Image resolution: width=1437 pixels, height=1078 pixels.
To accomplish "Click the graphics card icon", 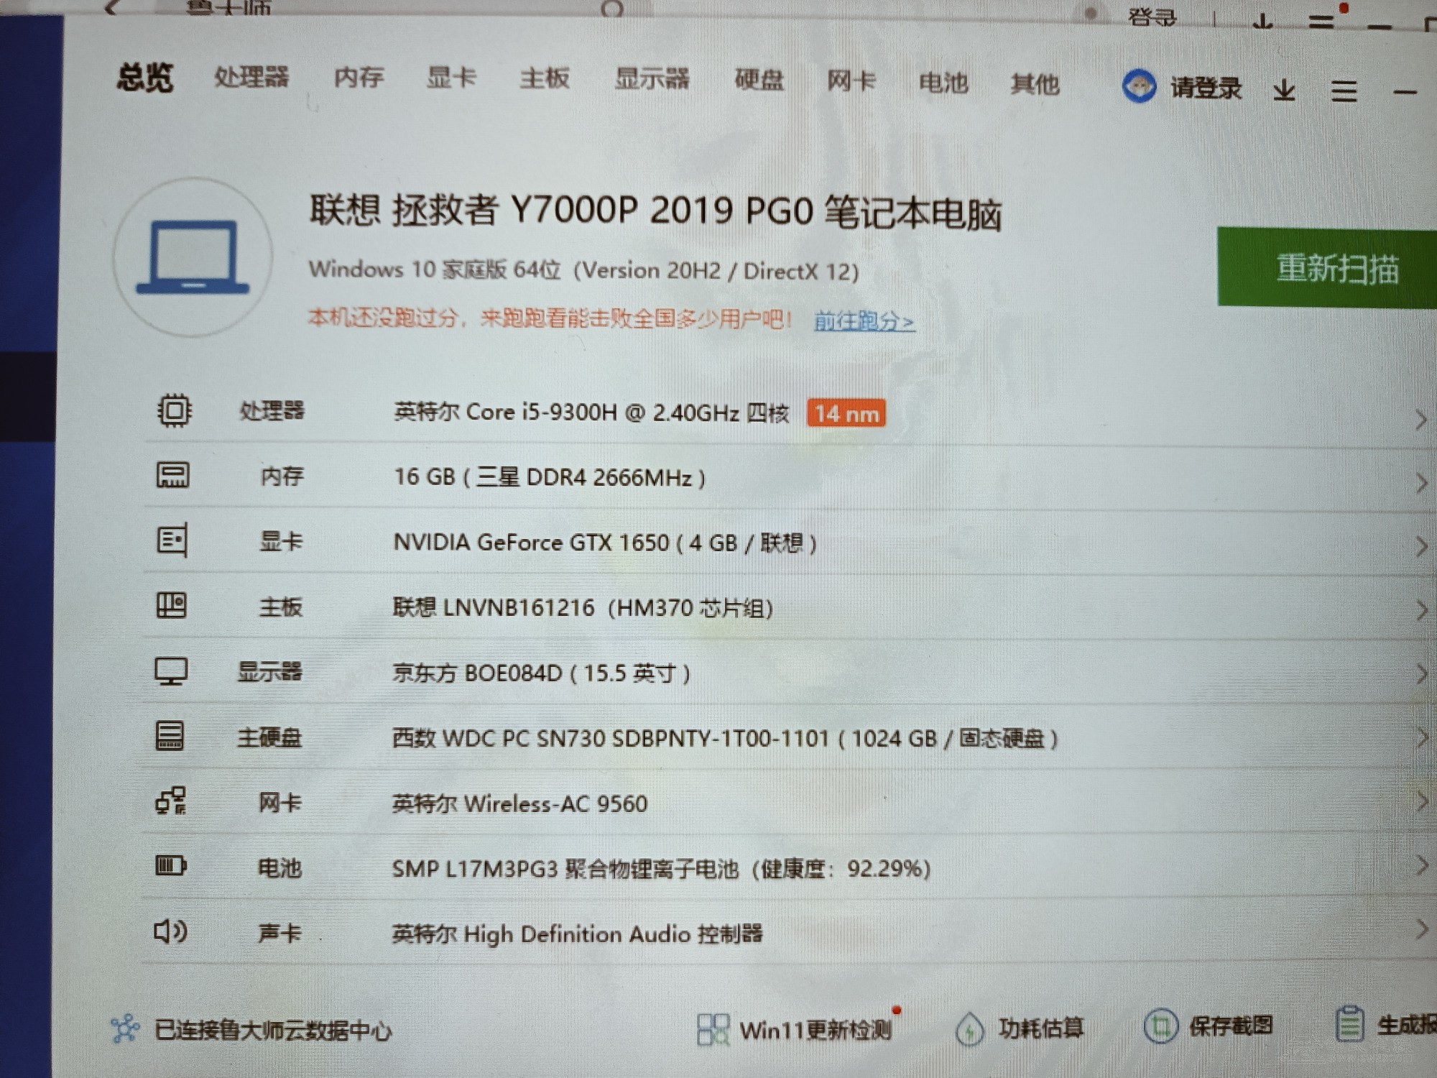I will [x=172, y=540].
